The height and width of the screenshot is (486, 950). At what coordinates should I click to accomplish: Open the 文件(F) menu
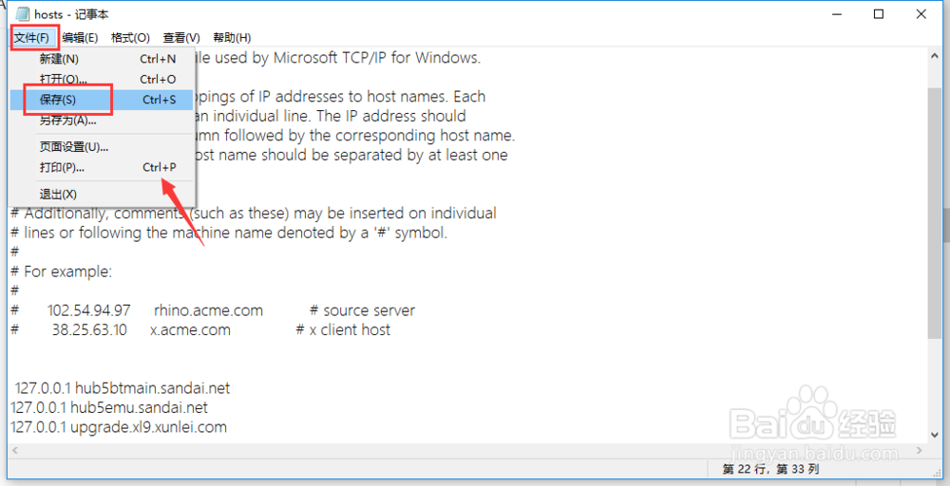31,38
